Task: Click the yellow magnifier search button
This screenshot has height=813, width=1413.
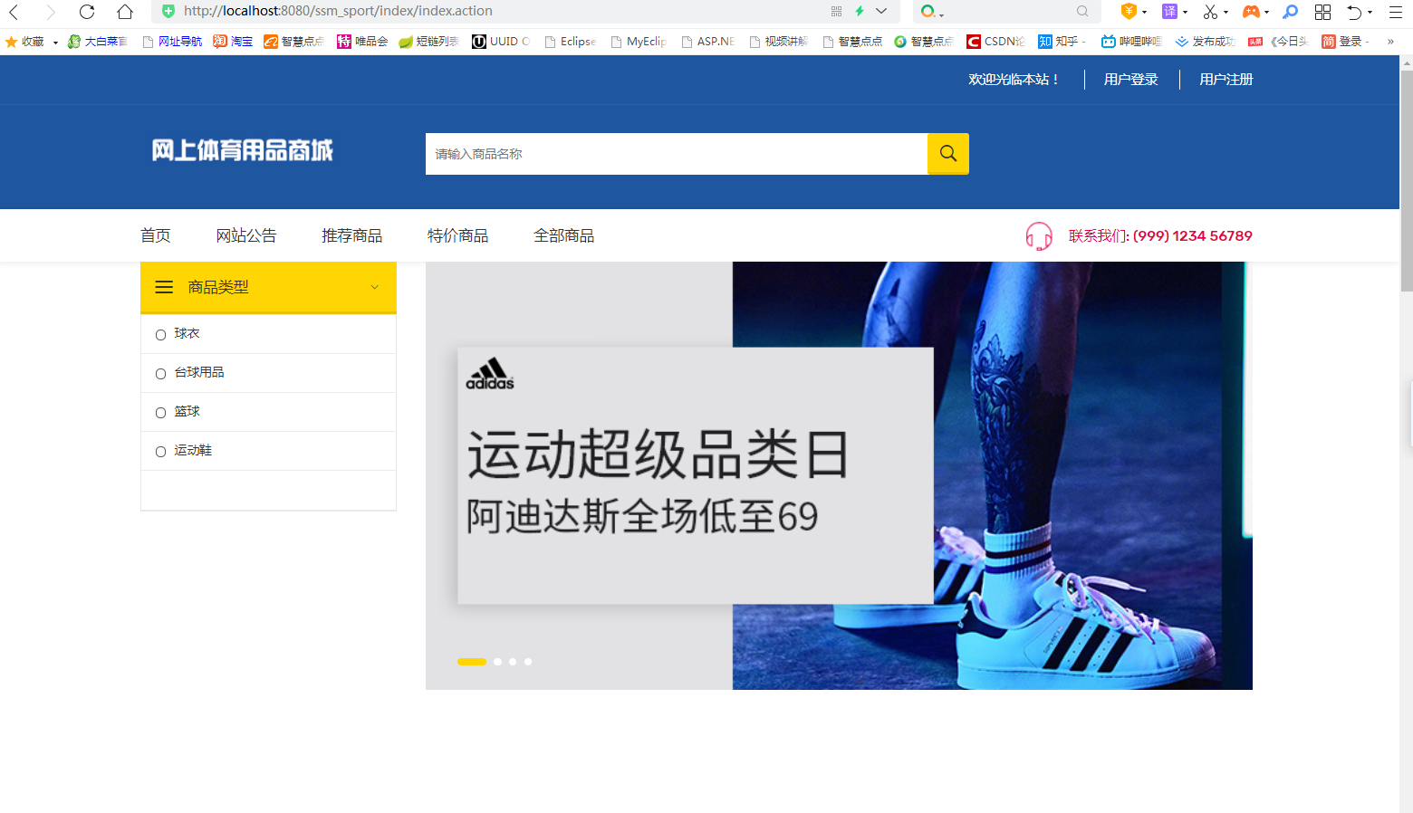Action: click(947, 153)
